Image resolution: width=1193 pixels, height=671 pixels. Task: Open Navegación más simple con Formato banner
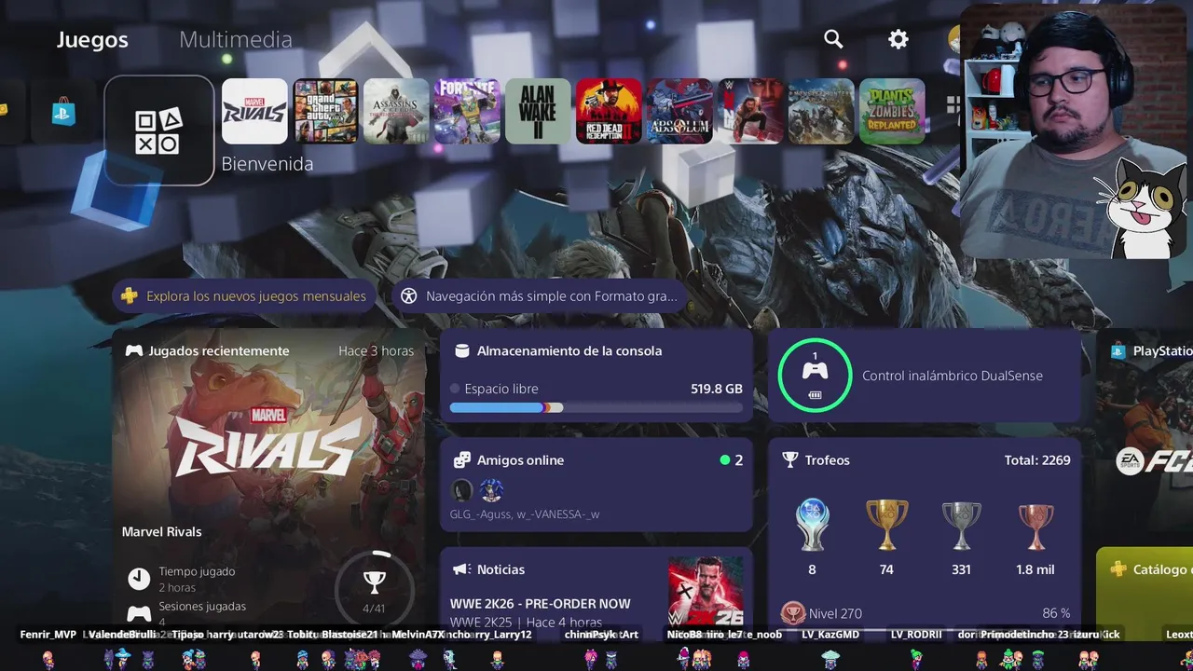(x=541, y=296)
